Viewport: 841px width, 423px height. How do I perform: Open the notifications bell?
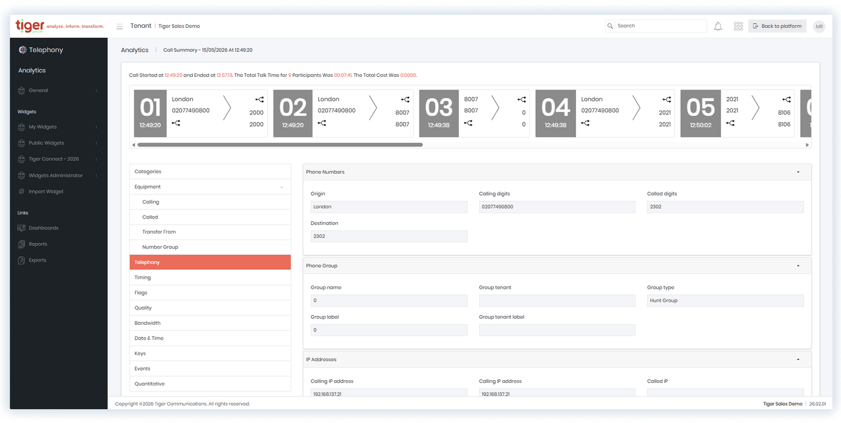click(718, 26)
